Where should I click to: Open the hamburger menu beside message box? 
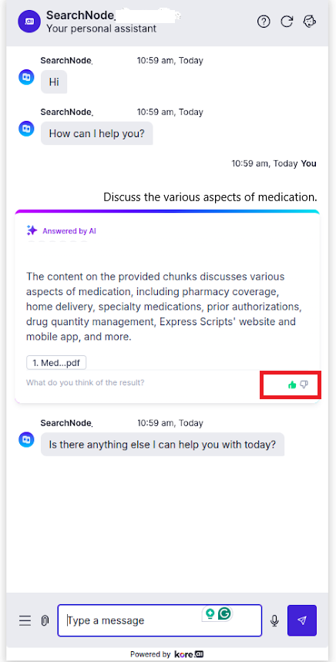(x=25, y=620)
